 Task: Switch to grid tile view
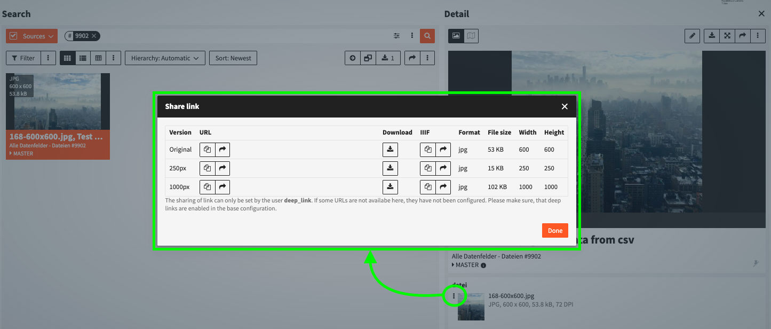click(67, 58)
